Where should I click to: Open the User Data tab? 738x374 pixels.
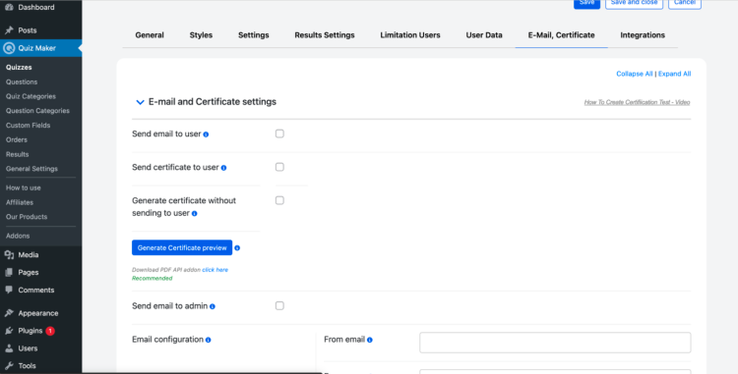[484, 35]
